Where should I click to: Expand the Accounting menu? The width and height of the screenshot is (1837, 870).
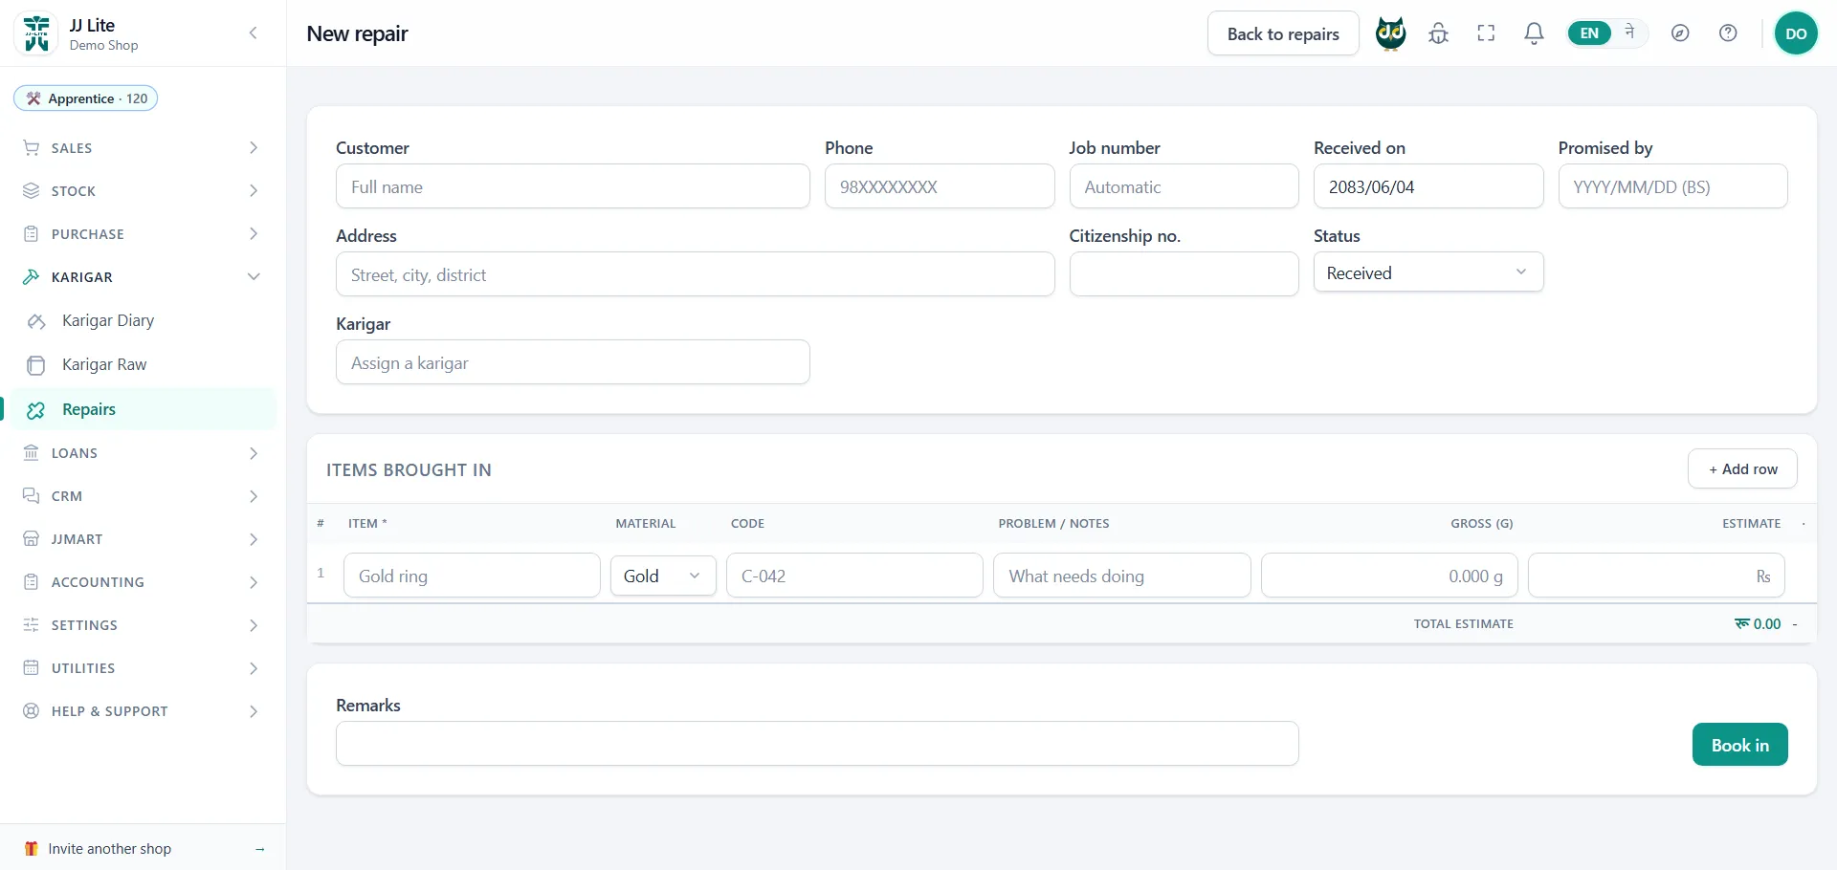[x=142, y=582]
